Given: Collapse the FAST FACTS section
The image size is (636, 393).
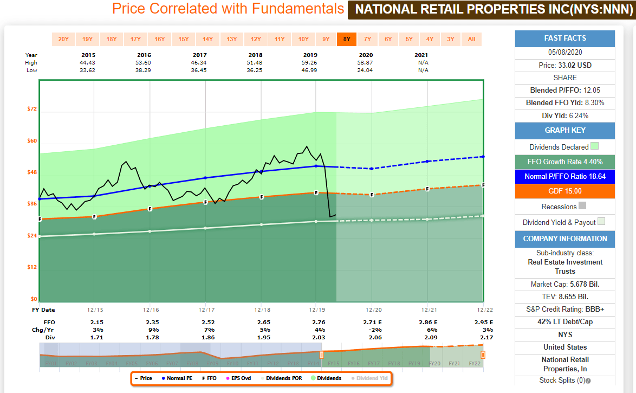Looking at the screenshot, I should coord(564,38).
